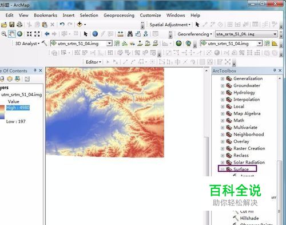The image size is (286, 225).
Task: Open the Add Data dropdown arrow
Action: 85,25
